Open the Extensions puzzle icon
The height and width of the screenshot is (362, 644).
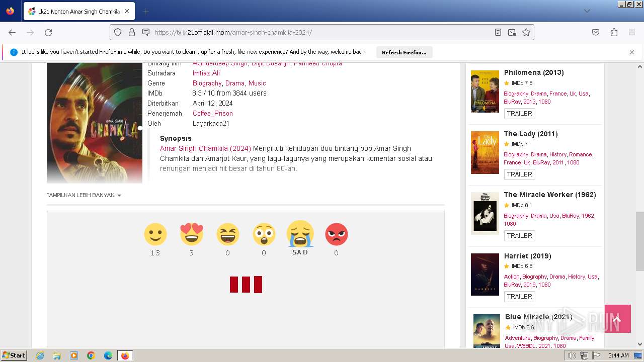[614, 32]
